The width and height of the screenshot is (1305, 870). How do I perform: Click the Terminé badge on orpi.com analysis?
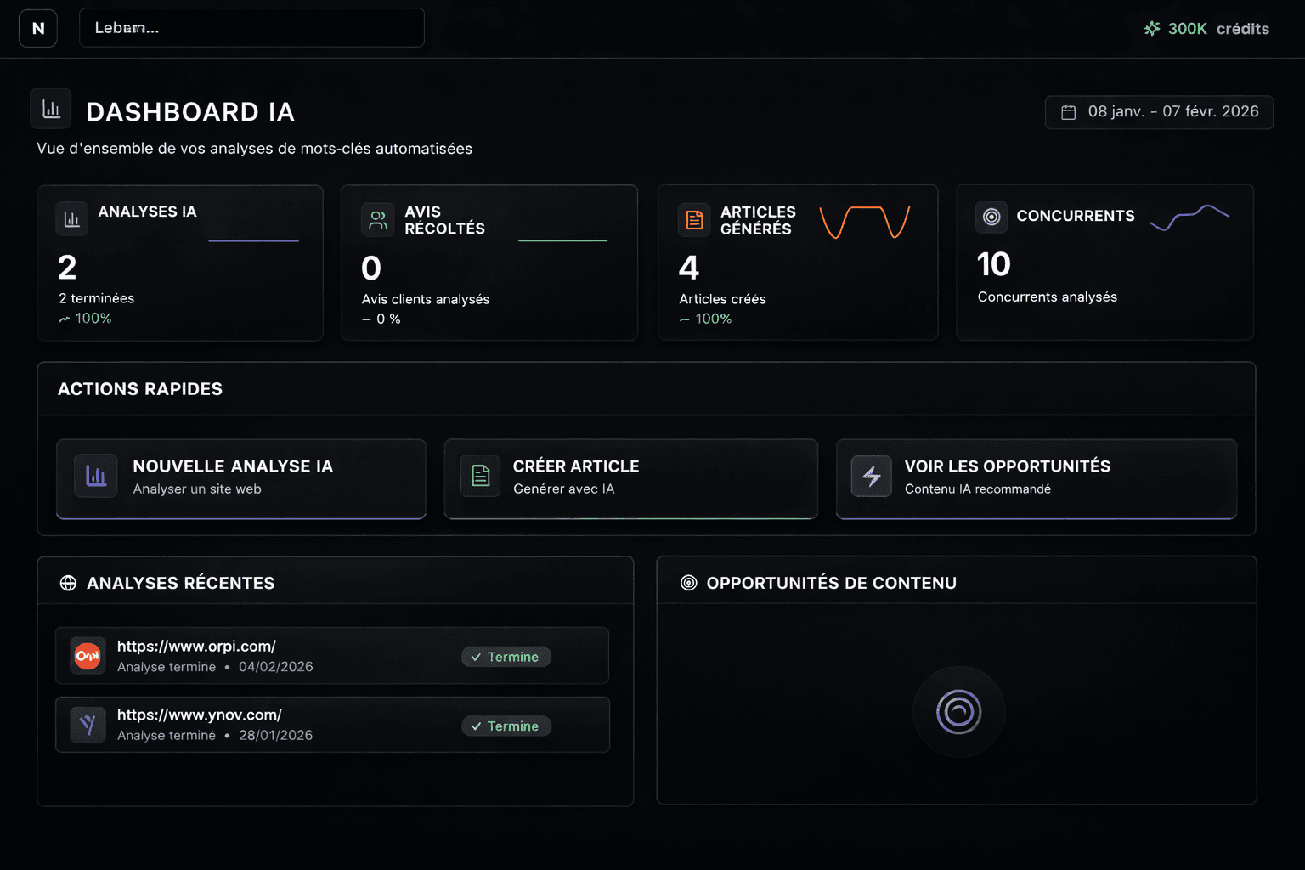tap(506, 656)
